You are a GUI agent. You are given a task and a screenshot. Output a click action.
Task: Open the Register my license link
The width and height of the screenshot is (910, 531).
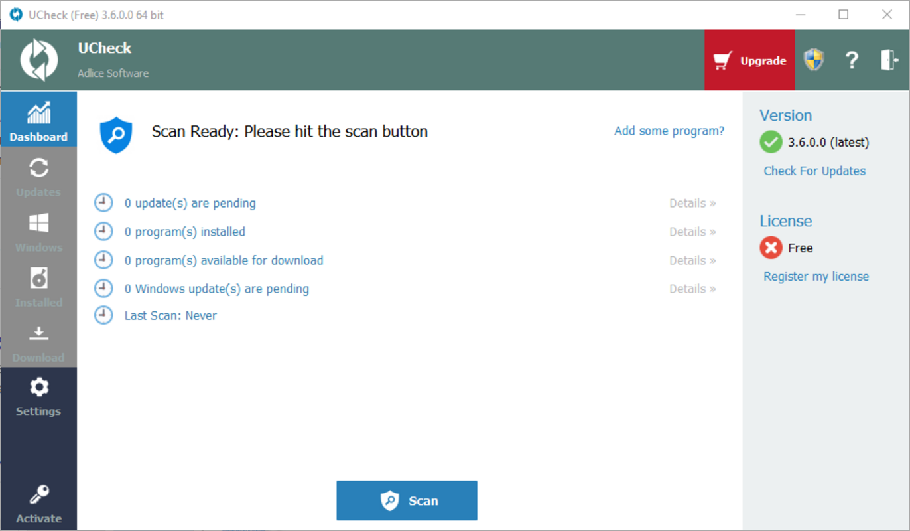click(816, 276)
